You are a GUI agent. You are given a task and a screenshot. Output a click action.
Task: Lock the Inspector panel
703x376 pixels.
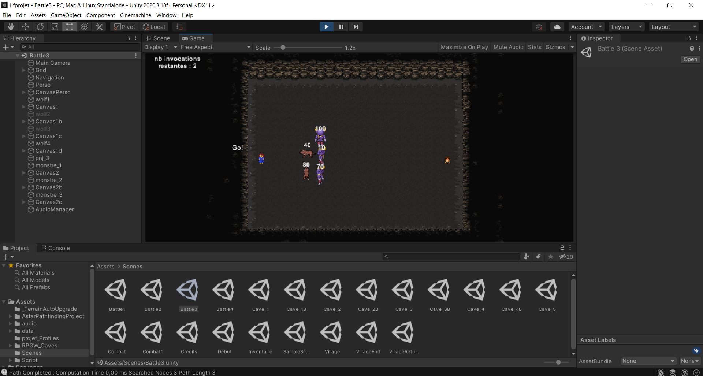tap(689, 38)
